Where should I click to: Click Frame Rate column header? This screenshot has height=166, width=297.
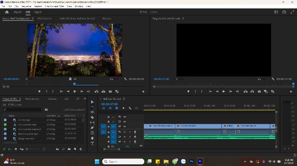tap(51, 116)
